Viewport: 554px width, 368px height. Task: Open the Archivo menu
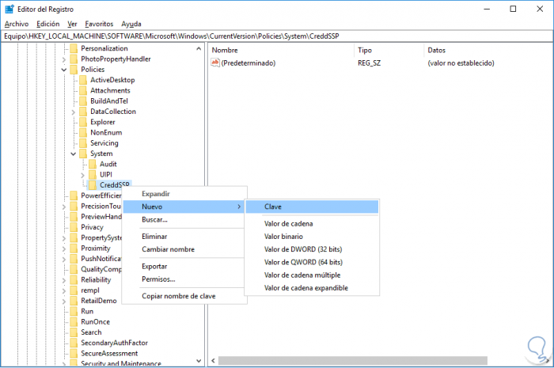click(17, 24)
